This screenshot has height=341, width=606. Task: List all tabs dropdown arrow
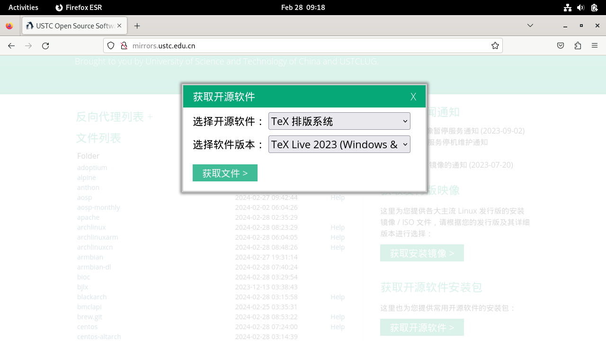click(x=530, y=26)
